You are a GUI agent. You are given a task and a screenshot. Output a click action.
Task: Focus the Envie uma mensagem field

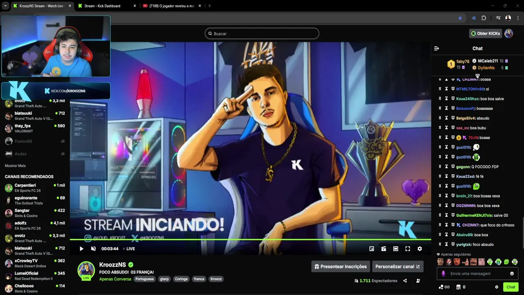coord(477,274)
